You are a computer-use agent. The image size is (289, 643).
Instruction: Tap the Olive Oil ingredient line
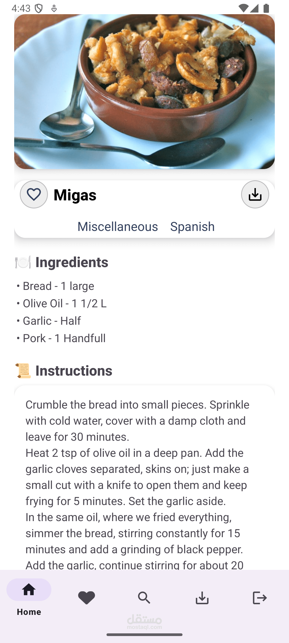click(x=64, y=303)
